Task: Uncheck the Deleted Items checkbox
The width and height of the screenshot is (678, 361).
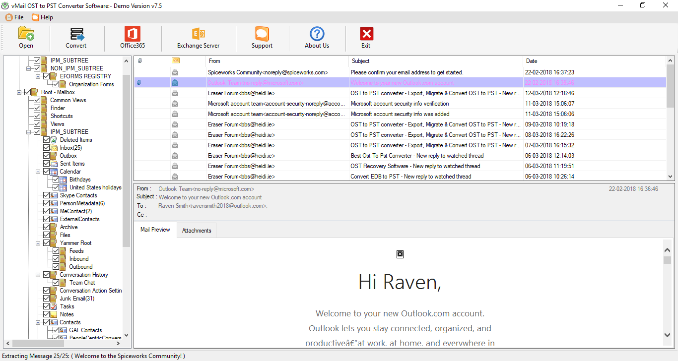Action: point(47,140)
